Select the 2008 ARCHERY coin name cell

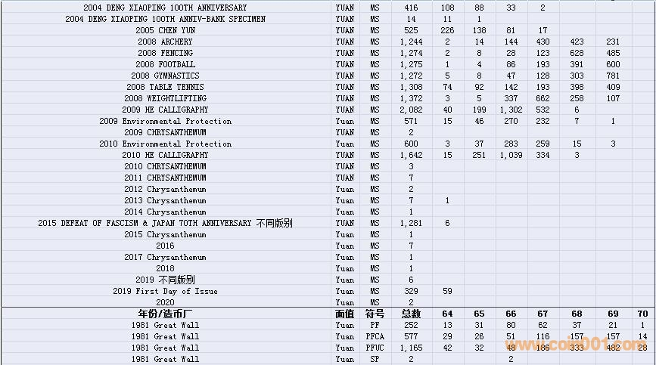coord(165,42)
